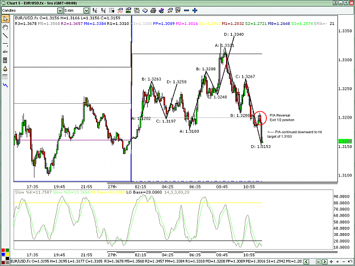
Task: Click the blue color swatch
Action: pos(3,255)
